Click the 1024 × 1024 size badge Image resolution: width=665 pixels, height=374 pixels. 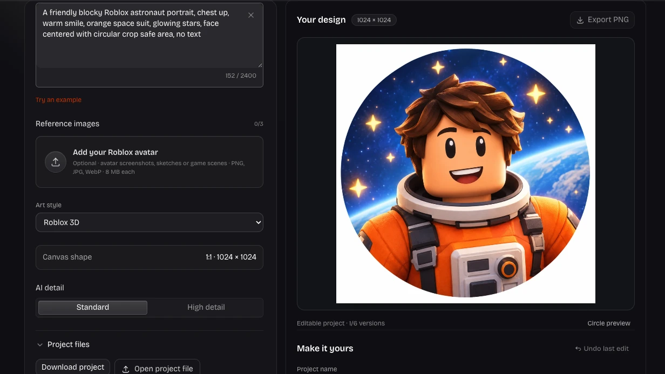click(x=374, y=20)
